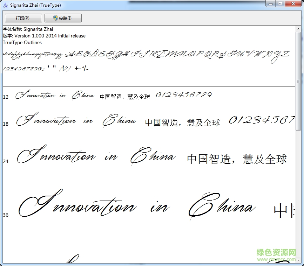Open the www.downcc.com watermark link
The width and height of the screenshot is (304, 266).
click(276, 258)
